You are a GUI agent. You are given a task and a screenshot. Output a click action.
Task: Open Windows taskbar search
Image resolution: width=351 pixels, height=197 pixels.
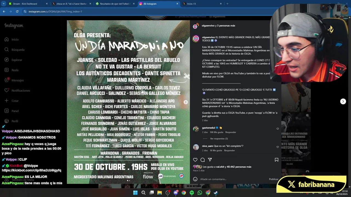click(x=143, y=193)
